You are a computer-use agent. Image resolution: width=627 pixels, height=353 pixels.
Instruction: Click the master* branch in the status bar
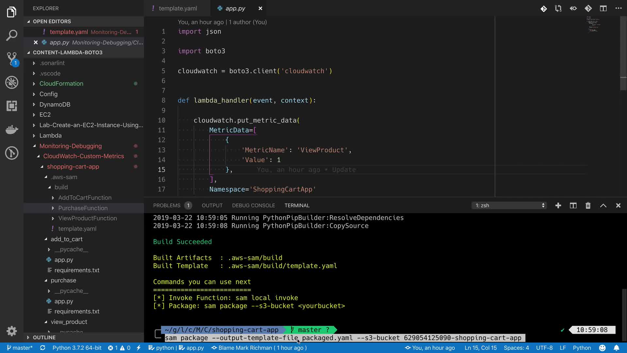click(20, 348)
